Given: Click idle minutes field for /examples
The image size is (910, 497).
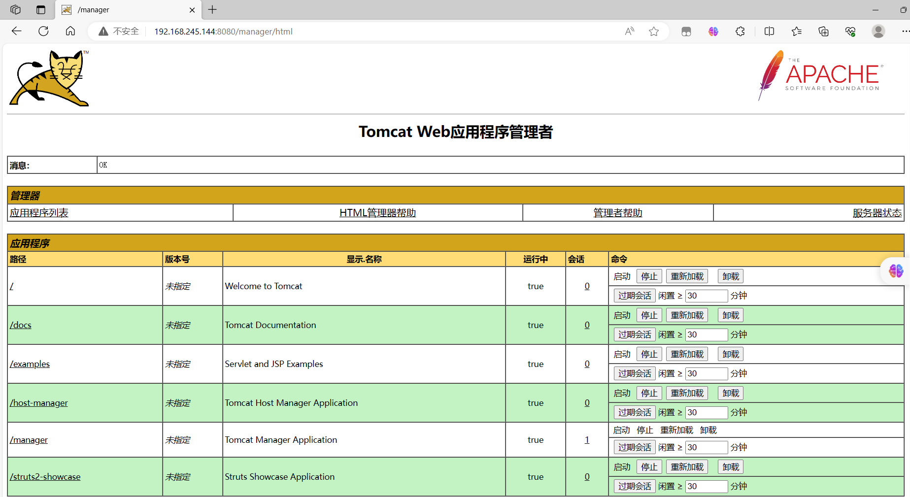Looking at the screenshot, I should coord(707,373).
